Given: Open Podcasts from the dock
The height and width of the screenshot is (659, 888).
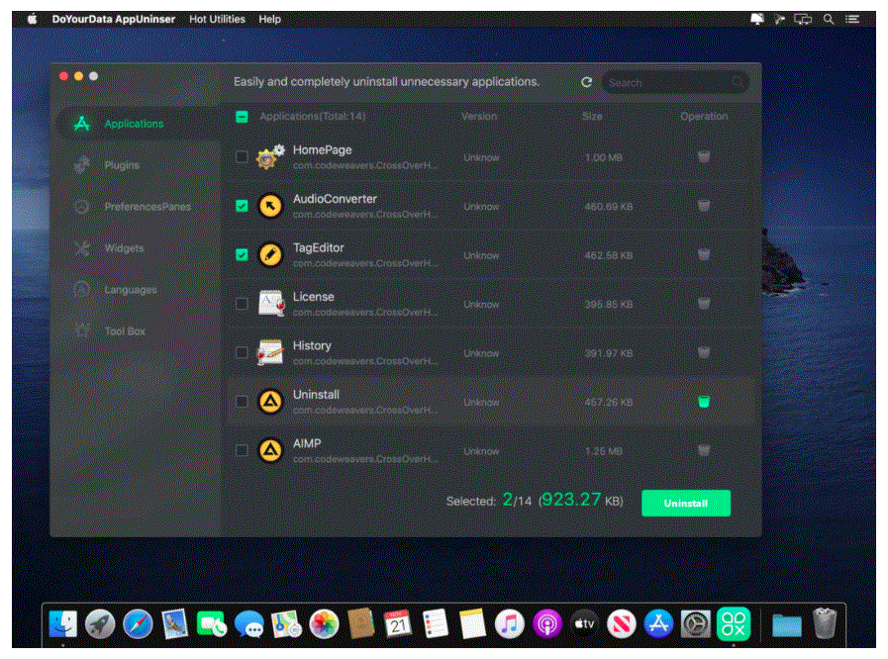Looking at the screenshot, I should coord(547,624).
